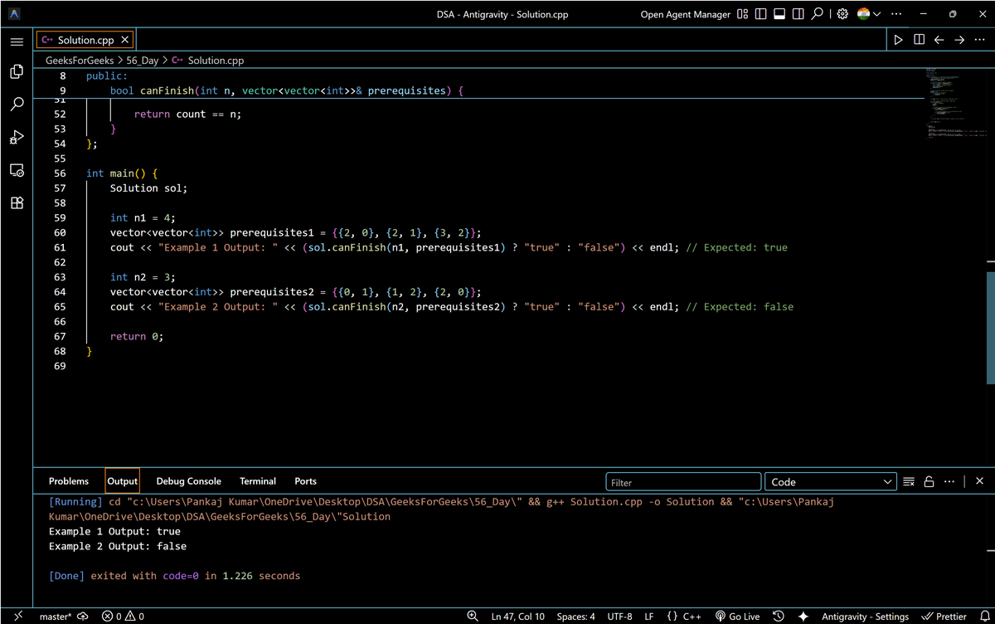Open the title bar ellipsis menu
The image size is (995, 624).
[x=895, y=14]
